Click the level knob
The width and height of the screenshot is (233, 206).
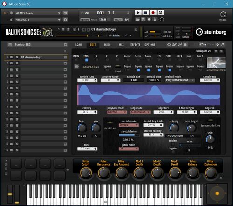pyautogui.click(x=82, y=128)
